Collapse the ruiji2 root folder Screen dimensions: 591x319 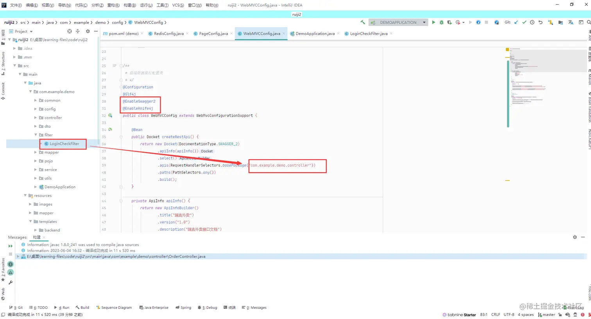coord(10,40)
